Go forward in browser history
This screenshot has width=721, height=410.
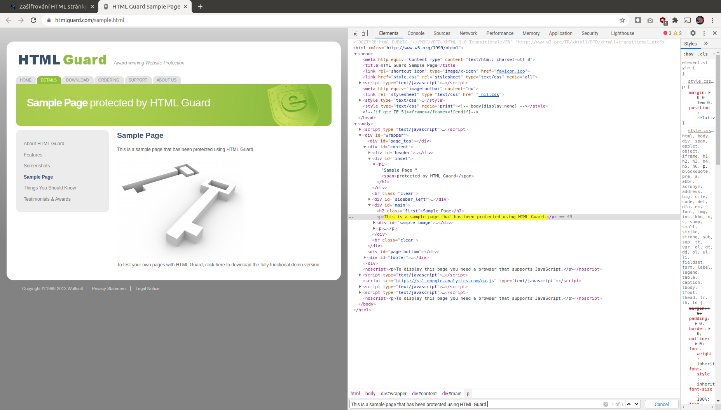21,20
